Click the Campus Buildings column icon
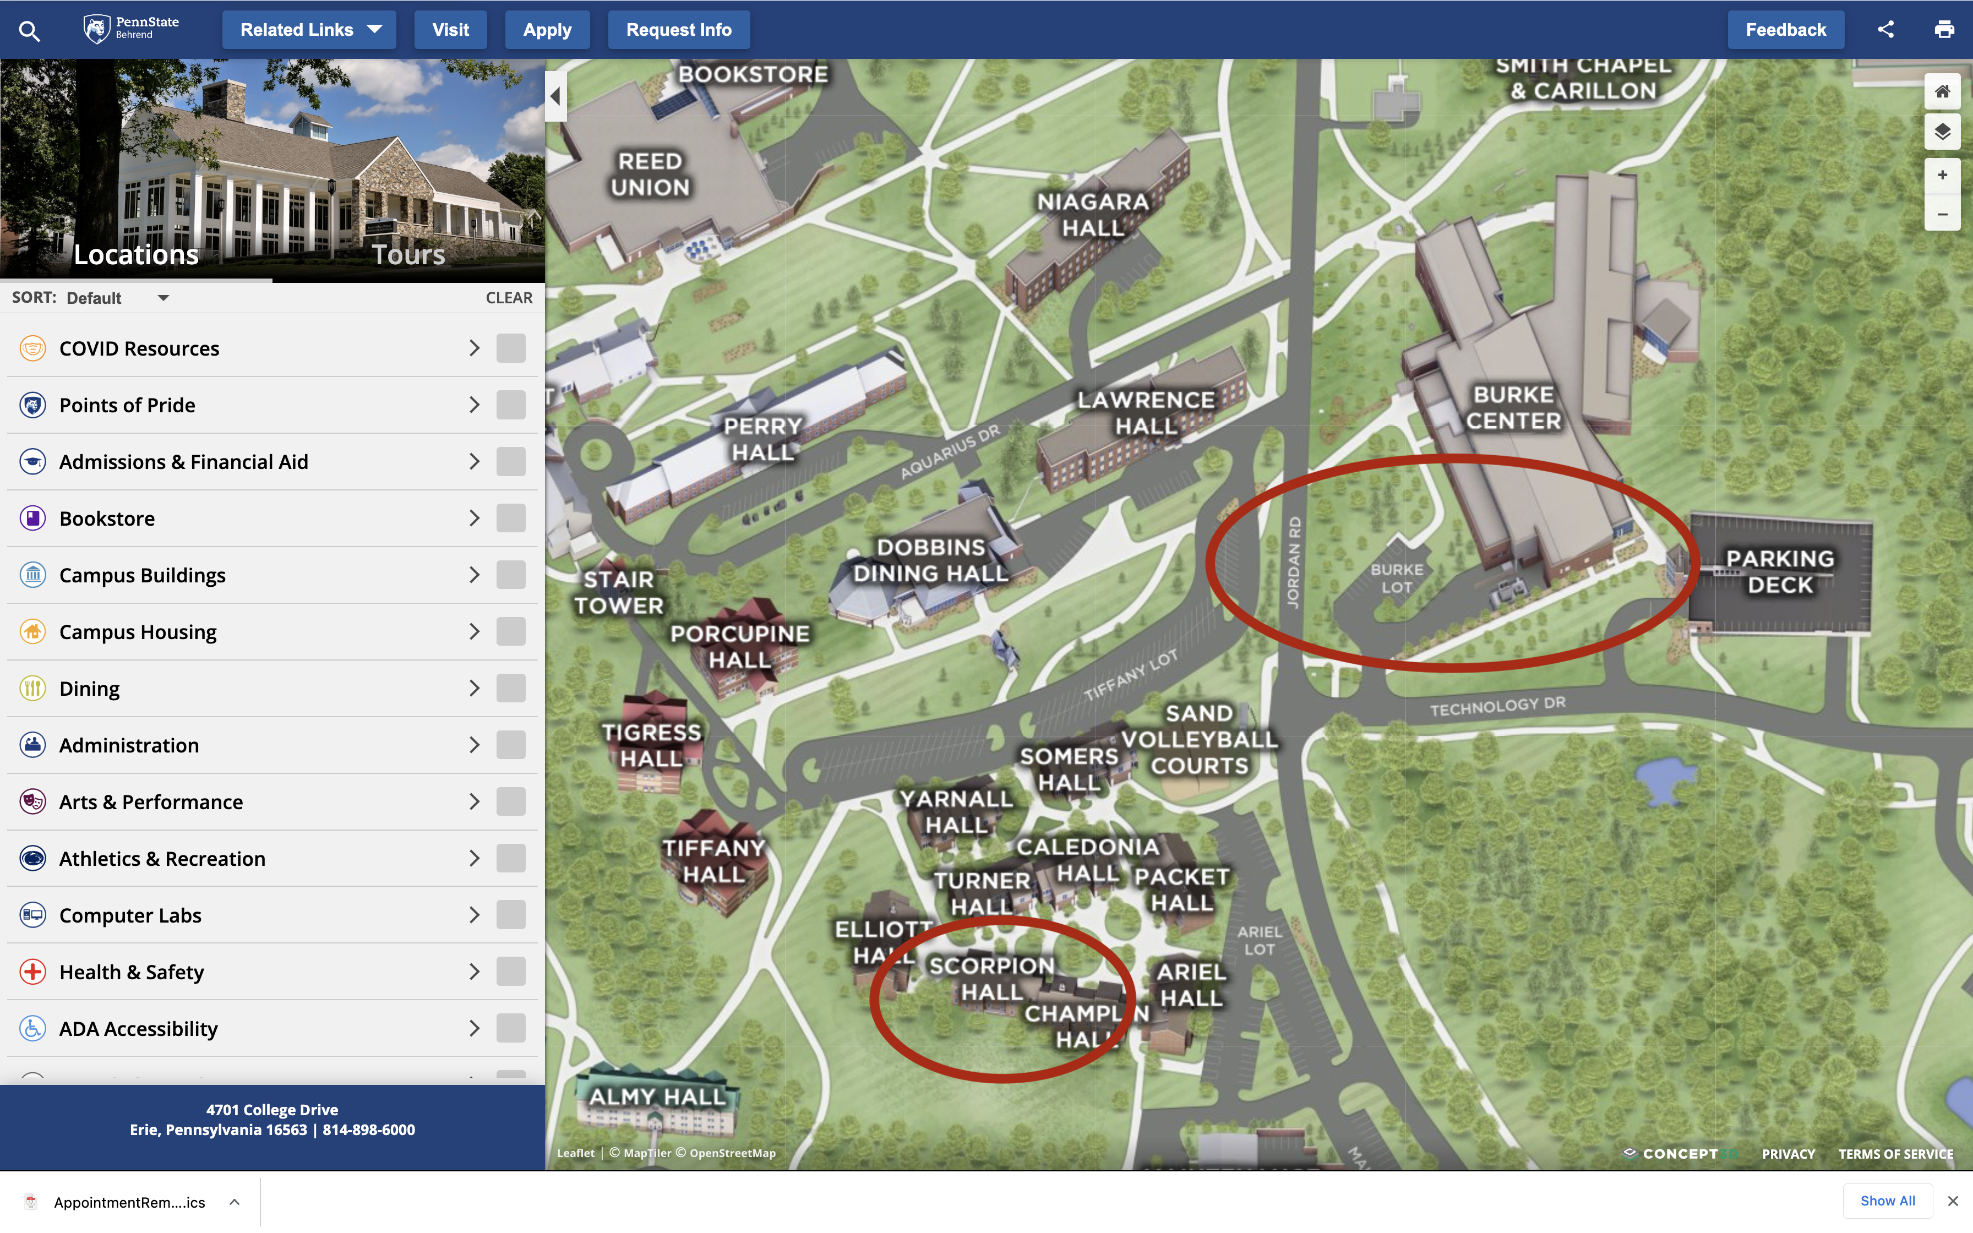Image resolution: width=1973 pixels, height=1233 pixels. click(x=32, y=575)
